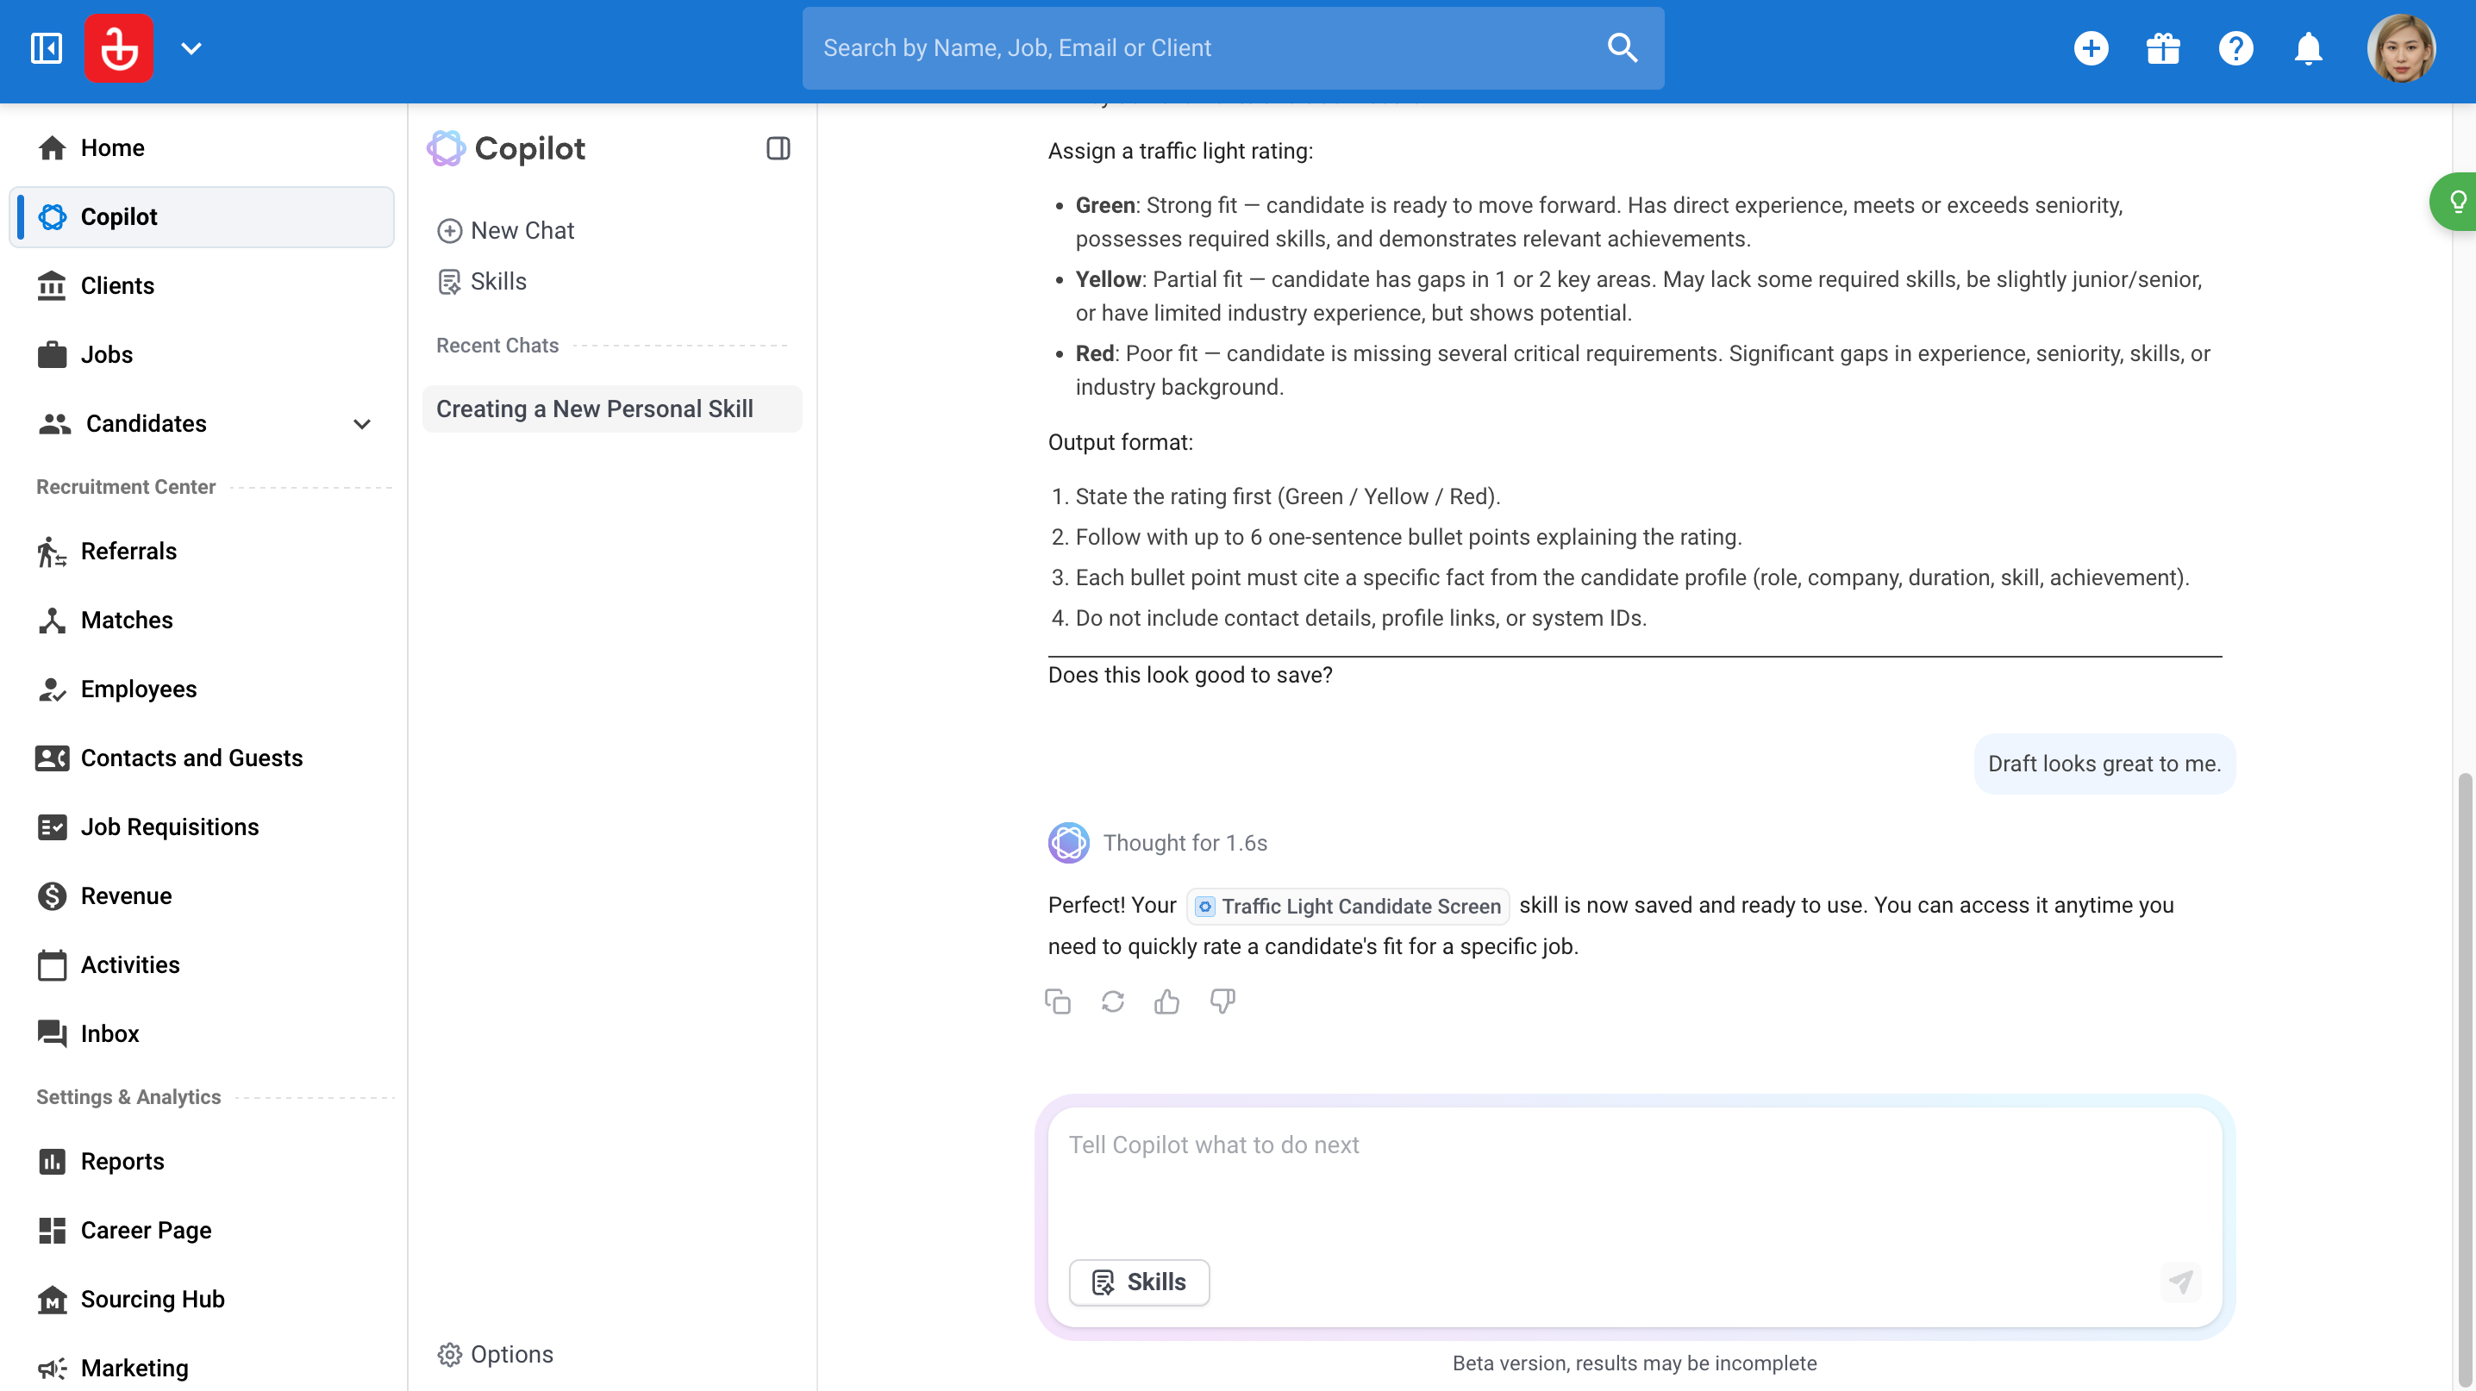Give the response a thumbs up
This screenshot has height=1391, width=2476.
click(1166, 1002)
